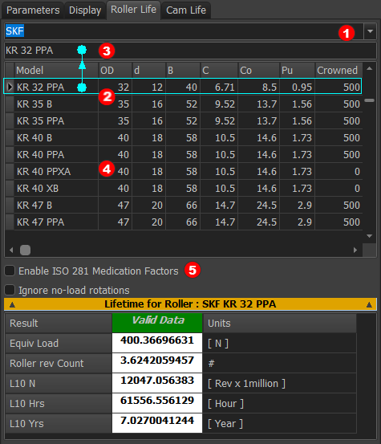The height and width of the screenshot is (444, 381).
Task: Sort by the B column header
Action: (x=183, y=70)
